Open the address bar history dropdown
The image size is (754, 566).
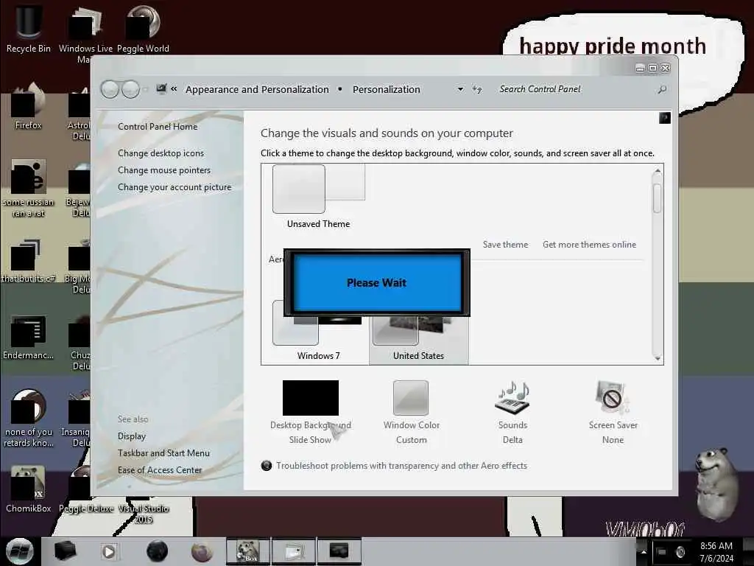point(460,89)
